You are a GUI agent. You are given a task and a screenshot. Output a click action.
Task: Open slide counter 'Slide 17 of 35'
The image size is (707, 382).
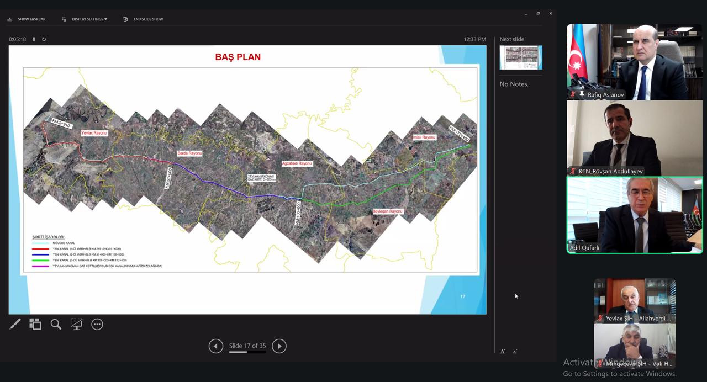click(x=247, y=346)
